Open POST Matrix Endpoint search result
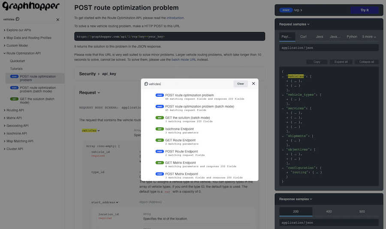This screenshot has width=386, height=229. click(x=181, y=174)
